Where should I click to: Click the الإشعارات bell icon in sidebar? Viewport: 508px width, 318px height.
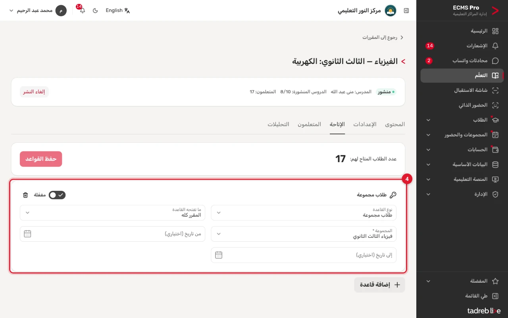click(x=495, y=46)
